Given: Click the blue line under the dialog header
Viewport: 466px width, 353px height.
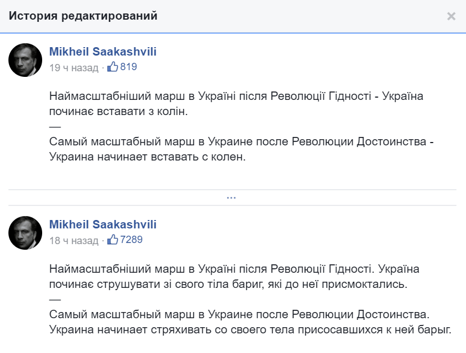Looking at the screenshot, I should coord(233,33).
